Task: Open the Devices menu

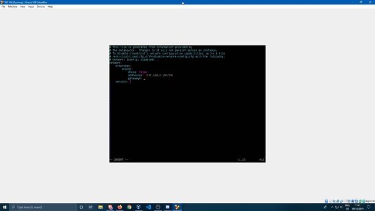Action: 40,6
